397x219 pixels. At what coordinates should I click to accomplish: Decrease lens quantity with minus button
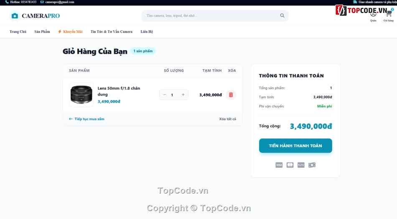click(x=165, y=95)
